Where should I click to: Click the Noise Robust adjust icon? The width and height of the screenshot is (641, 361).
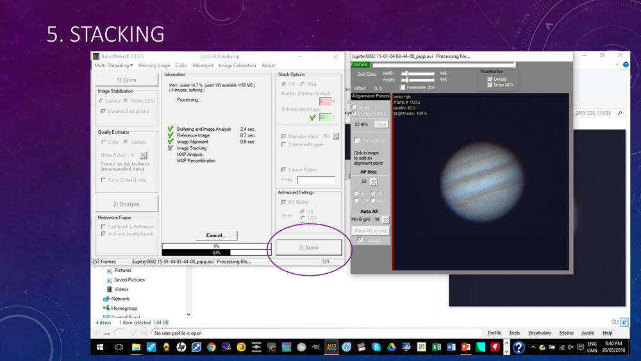144,155
